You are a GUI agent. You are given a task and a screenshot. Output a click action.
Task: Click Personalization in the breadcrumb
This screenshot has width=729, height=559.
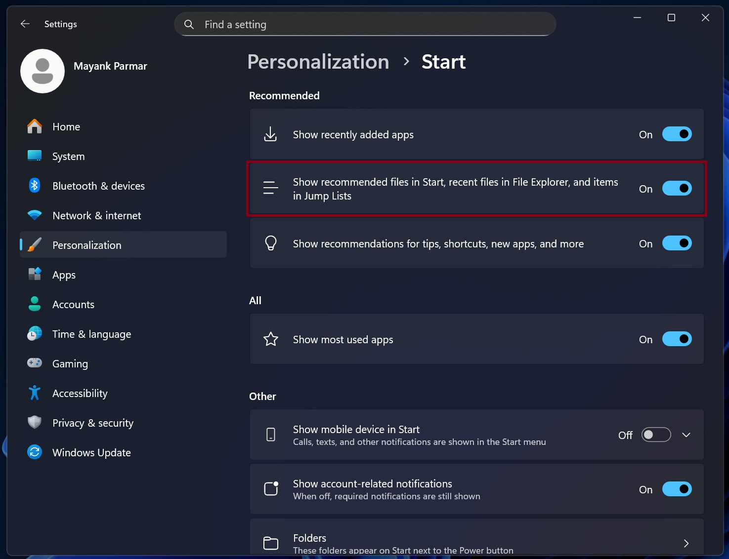(x=318, y=61)
